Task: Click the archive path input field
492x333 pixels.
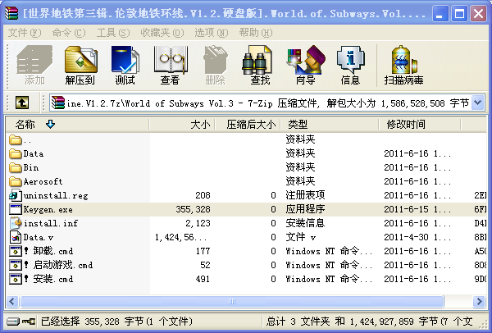Action: [267, 103]
